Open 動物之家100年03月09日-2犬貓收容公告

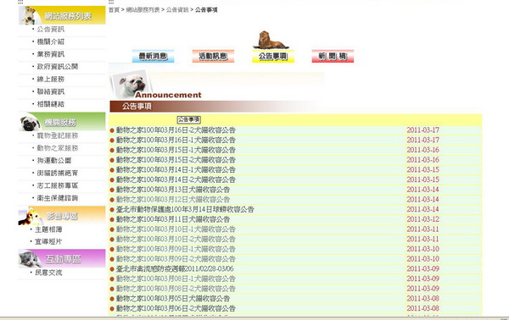(x=176, y=259)
